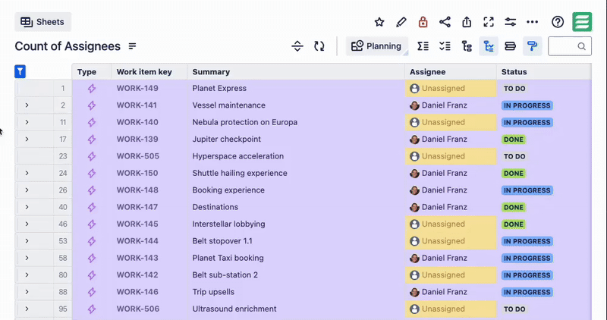
Task: Toggle the paint roller formatting icon
Action: tap(533, 46)
